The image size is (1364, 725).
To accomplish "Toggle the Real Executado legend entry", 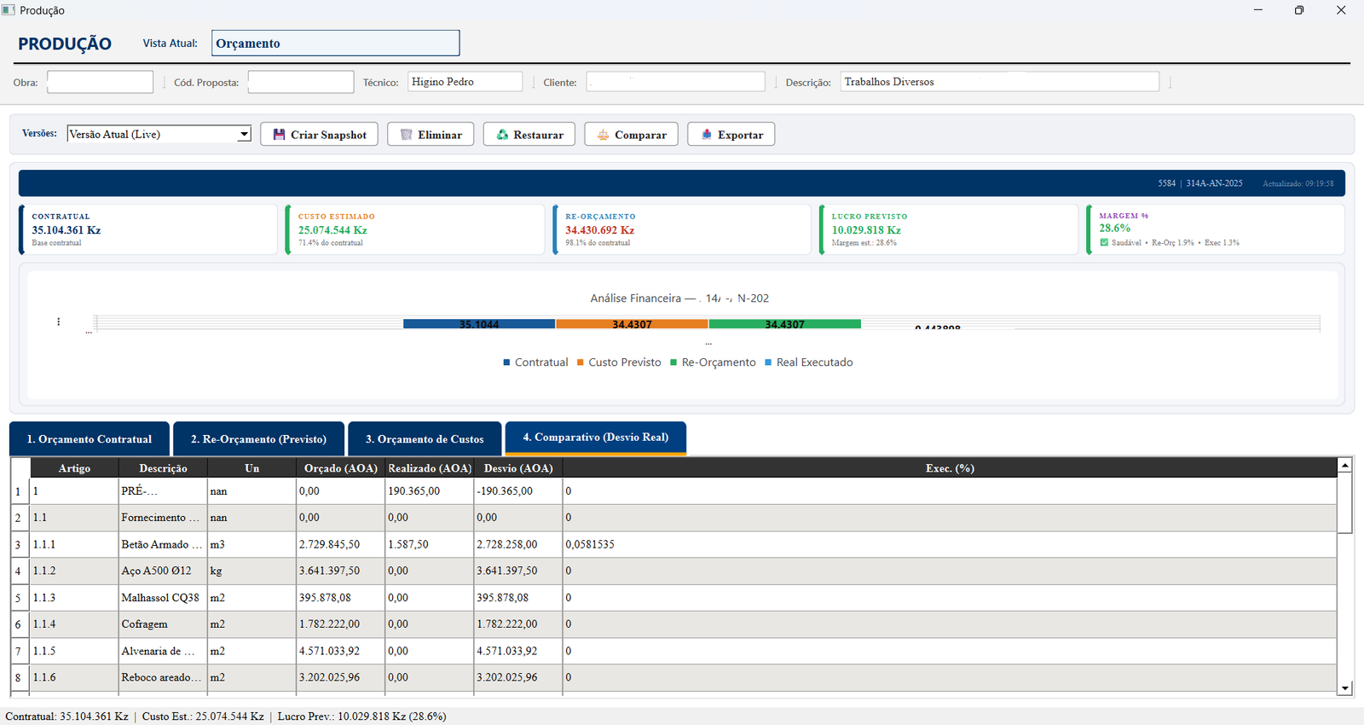I will click(808, 362).
